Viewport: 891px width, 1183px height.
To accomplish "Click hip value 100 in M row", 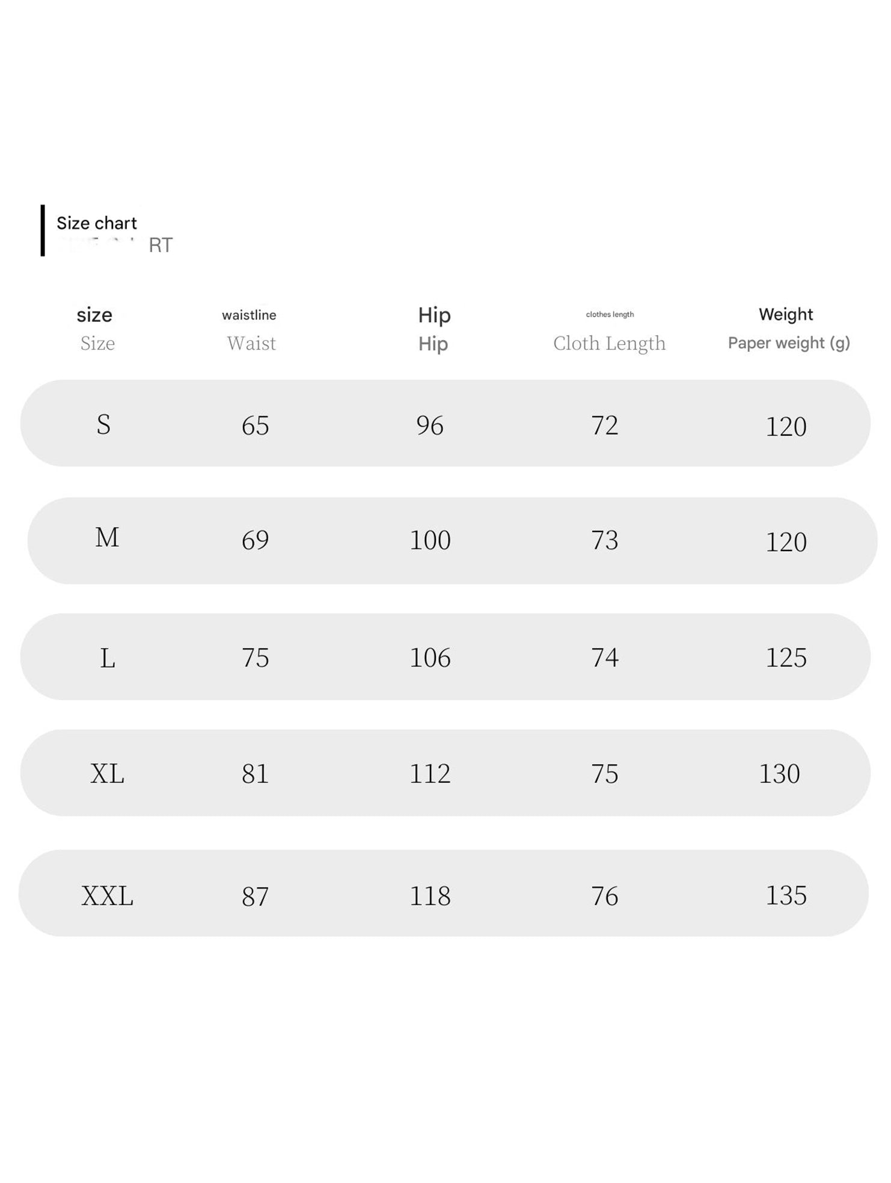I will coord(430,540).
